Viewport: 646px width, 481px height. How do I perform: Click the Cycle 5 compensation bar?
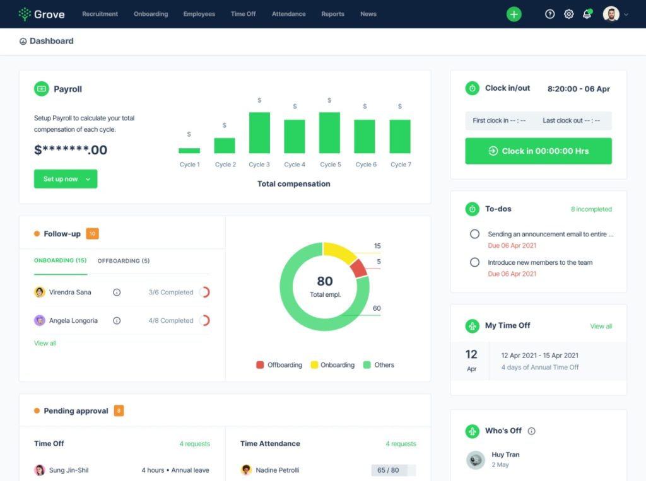[329, 132]
